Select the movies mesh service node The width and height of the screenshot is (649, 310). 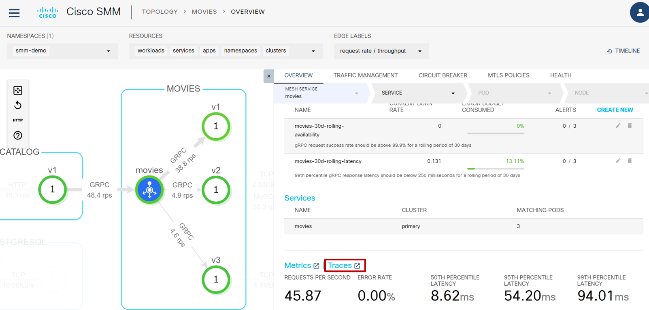coord(149,190)
